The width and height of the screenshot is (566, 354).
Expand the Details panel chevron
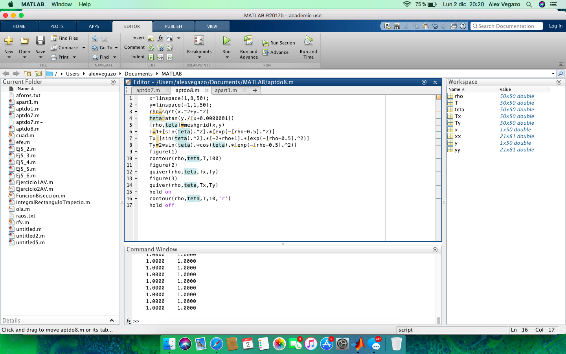pyautogui.click(x=112, y=321)
